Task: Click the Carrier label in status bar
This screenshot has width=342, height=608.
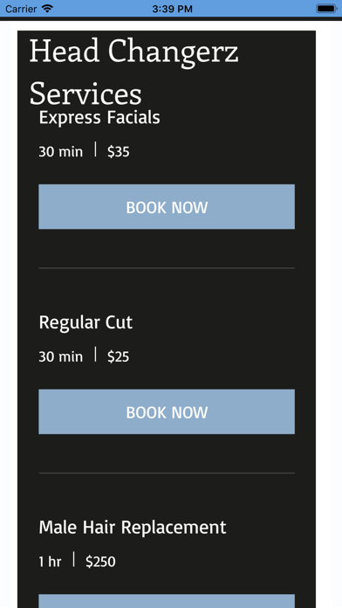Action: click(x=21, y=9)
